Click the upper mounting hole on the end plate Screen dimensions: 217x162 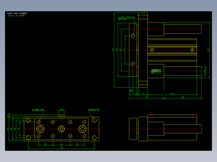click(x=133, y=36)
